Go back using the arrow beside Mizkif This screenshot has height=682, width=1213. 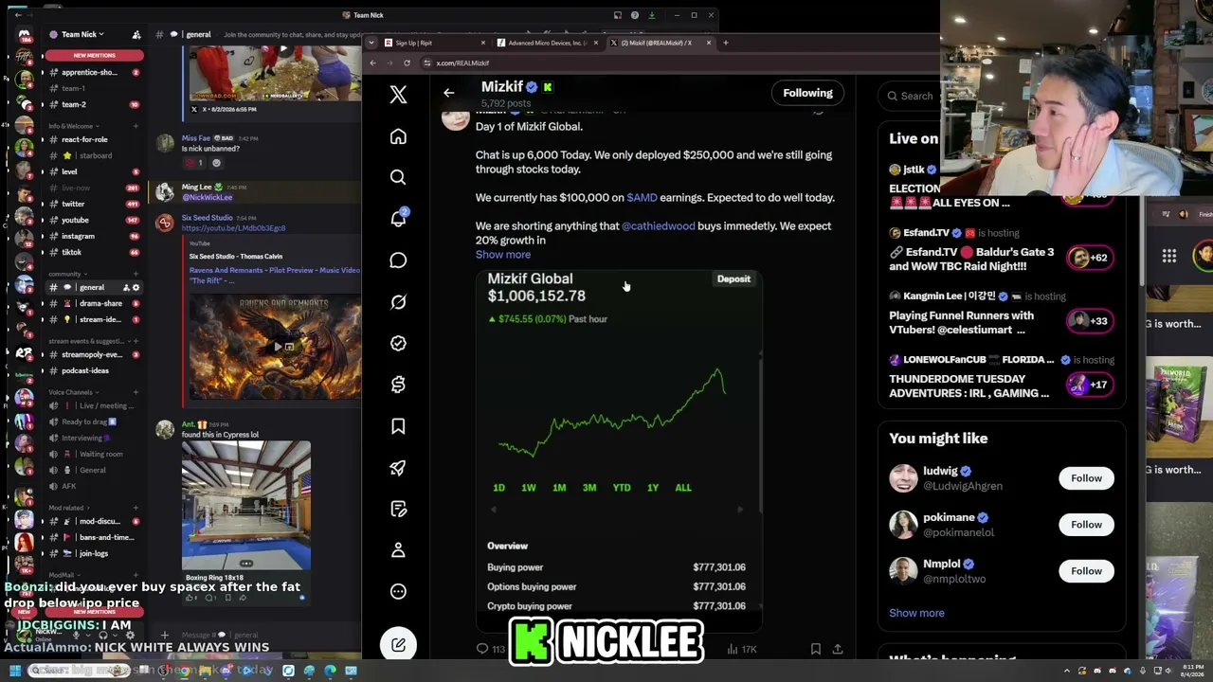click(x=449, y=93)
